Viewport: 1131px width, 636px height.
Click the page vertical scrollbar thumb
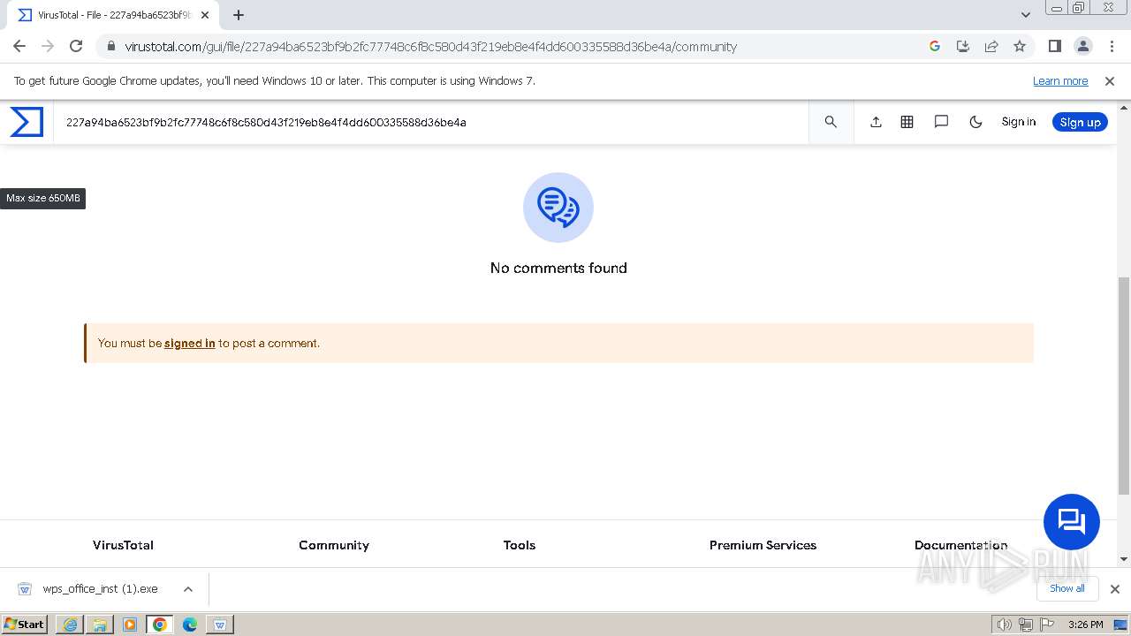coord(1124,385)
